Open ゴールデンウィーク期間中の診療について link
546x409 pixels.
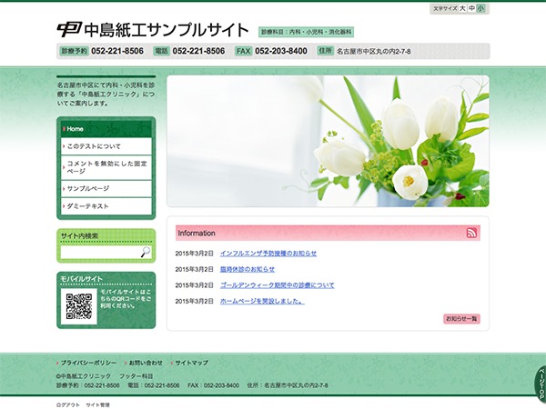(x=278, y=285)
